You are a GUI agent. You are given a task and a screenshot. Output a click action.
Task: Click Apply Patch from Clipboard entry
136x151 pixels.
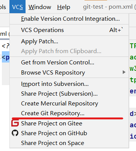point(69,51)
